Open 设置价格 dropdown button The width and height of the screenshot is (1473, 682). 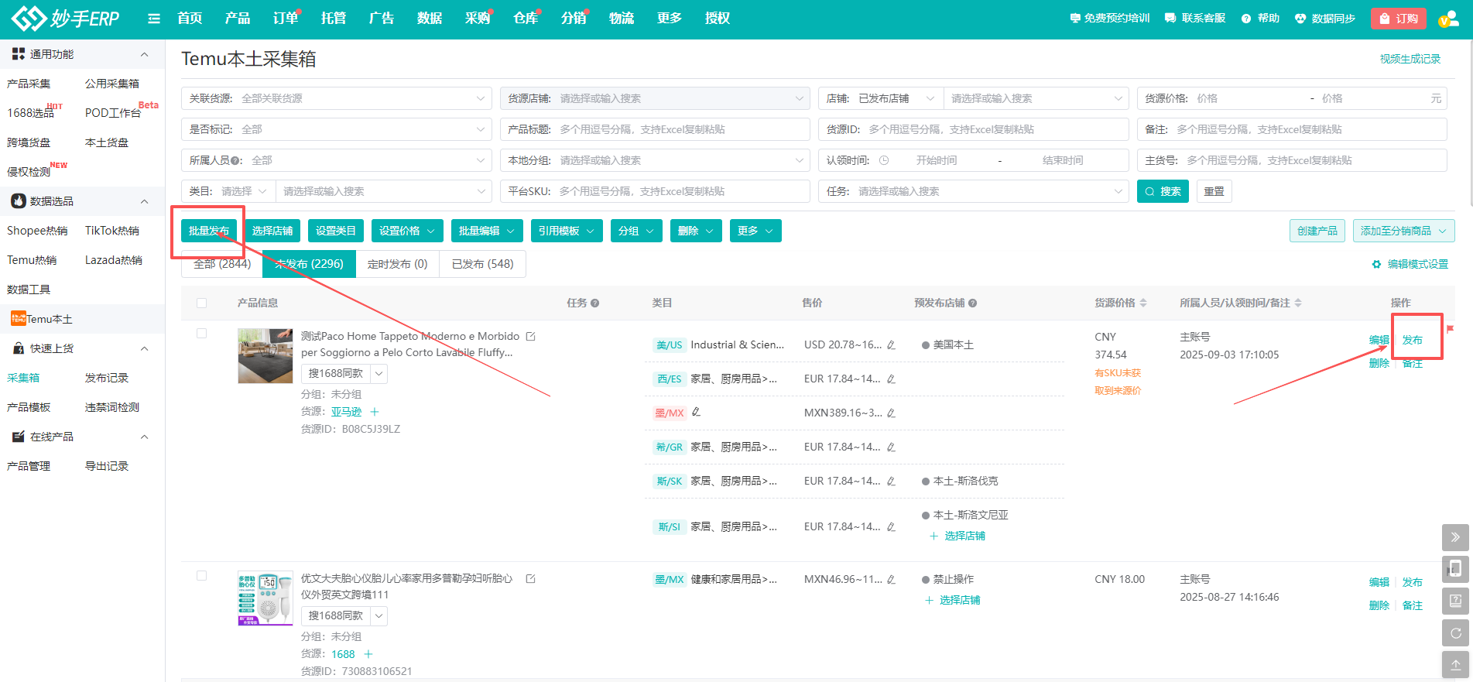[x=407, y=231]
